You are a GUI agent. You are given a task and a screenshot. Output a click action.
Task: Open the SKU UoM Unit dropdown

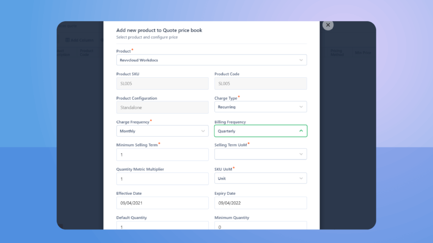tap(260, 178)
